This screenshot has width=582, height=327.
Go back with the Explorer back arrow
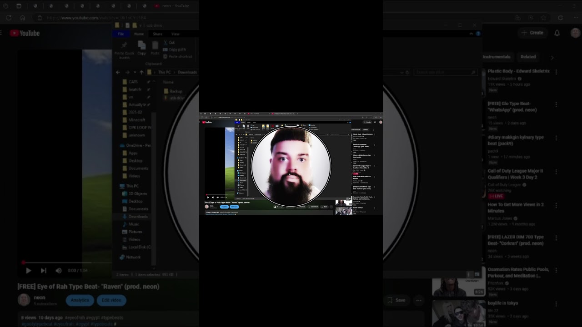point(118,72)
